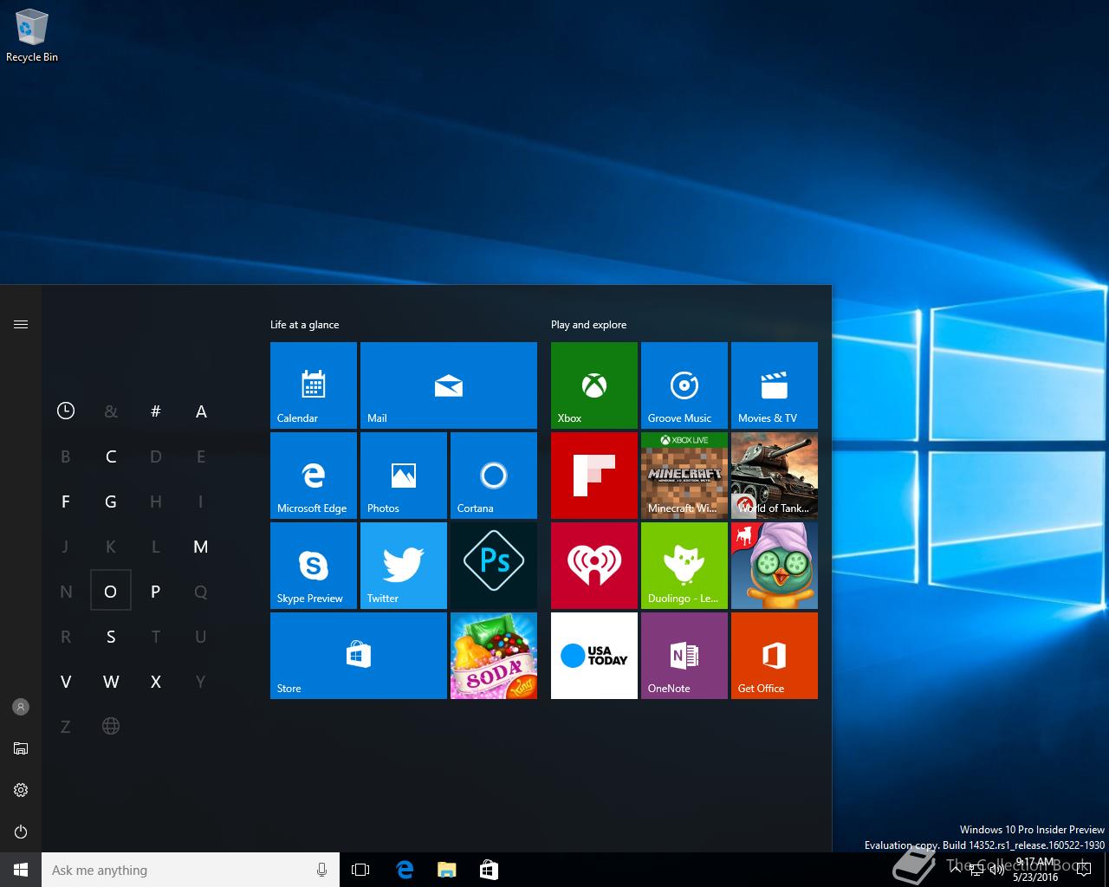Jump to apps starting with V
1109x887 pixels.
point(66,682)
